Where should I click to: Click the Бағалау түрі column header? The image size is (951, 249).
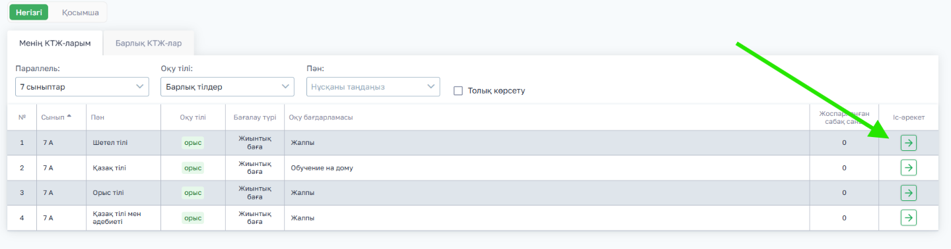coord(255,117)
